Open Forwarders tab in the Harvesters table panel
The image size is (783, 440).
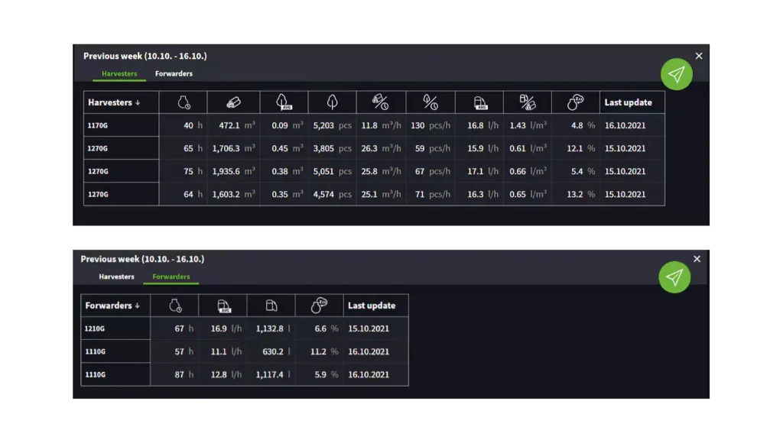pos(174,73)
